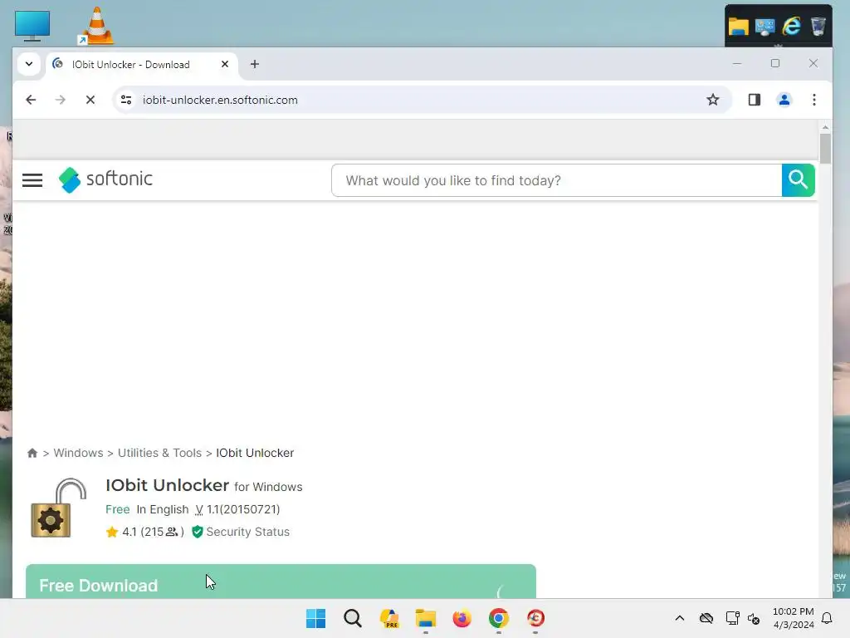Image resolution: width=850 pixels, height=638 pixels.
Task: Go back to the previous page
Action: coord(31,100)
